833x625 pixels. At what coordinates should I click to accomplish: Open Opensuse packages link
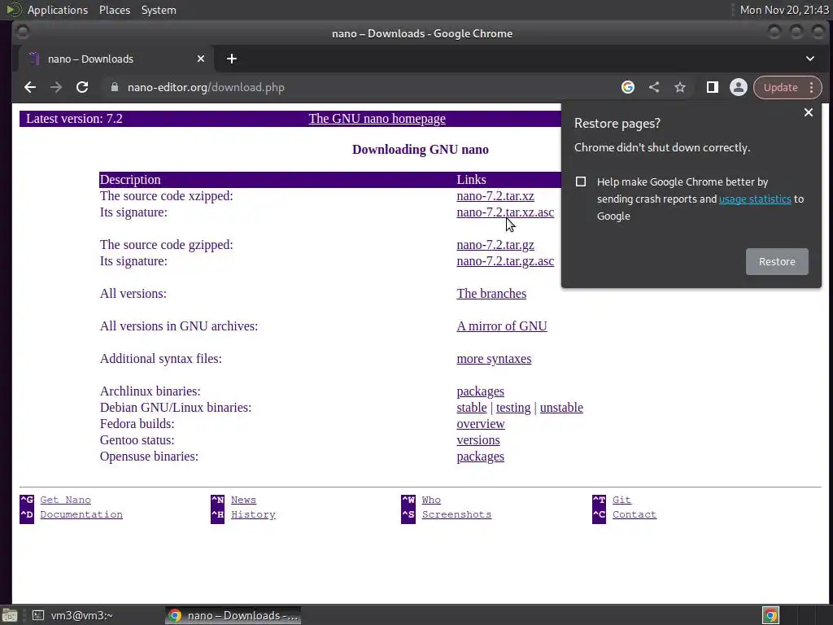pyautogui.click(x=480, y=457)
